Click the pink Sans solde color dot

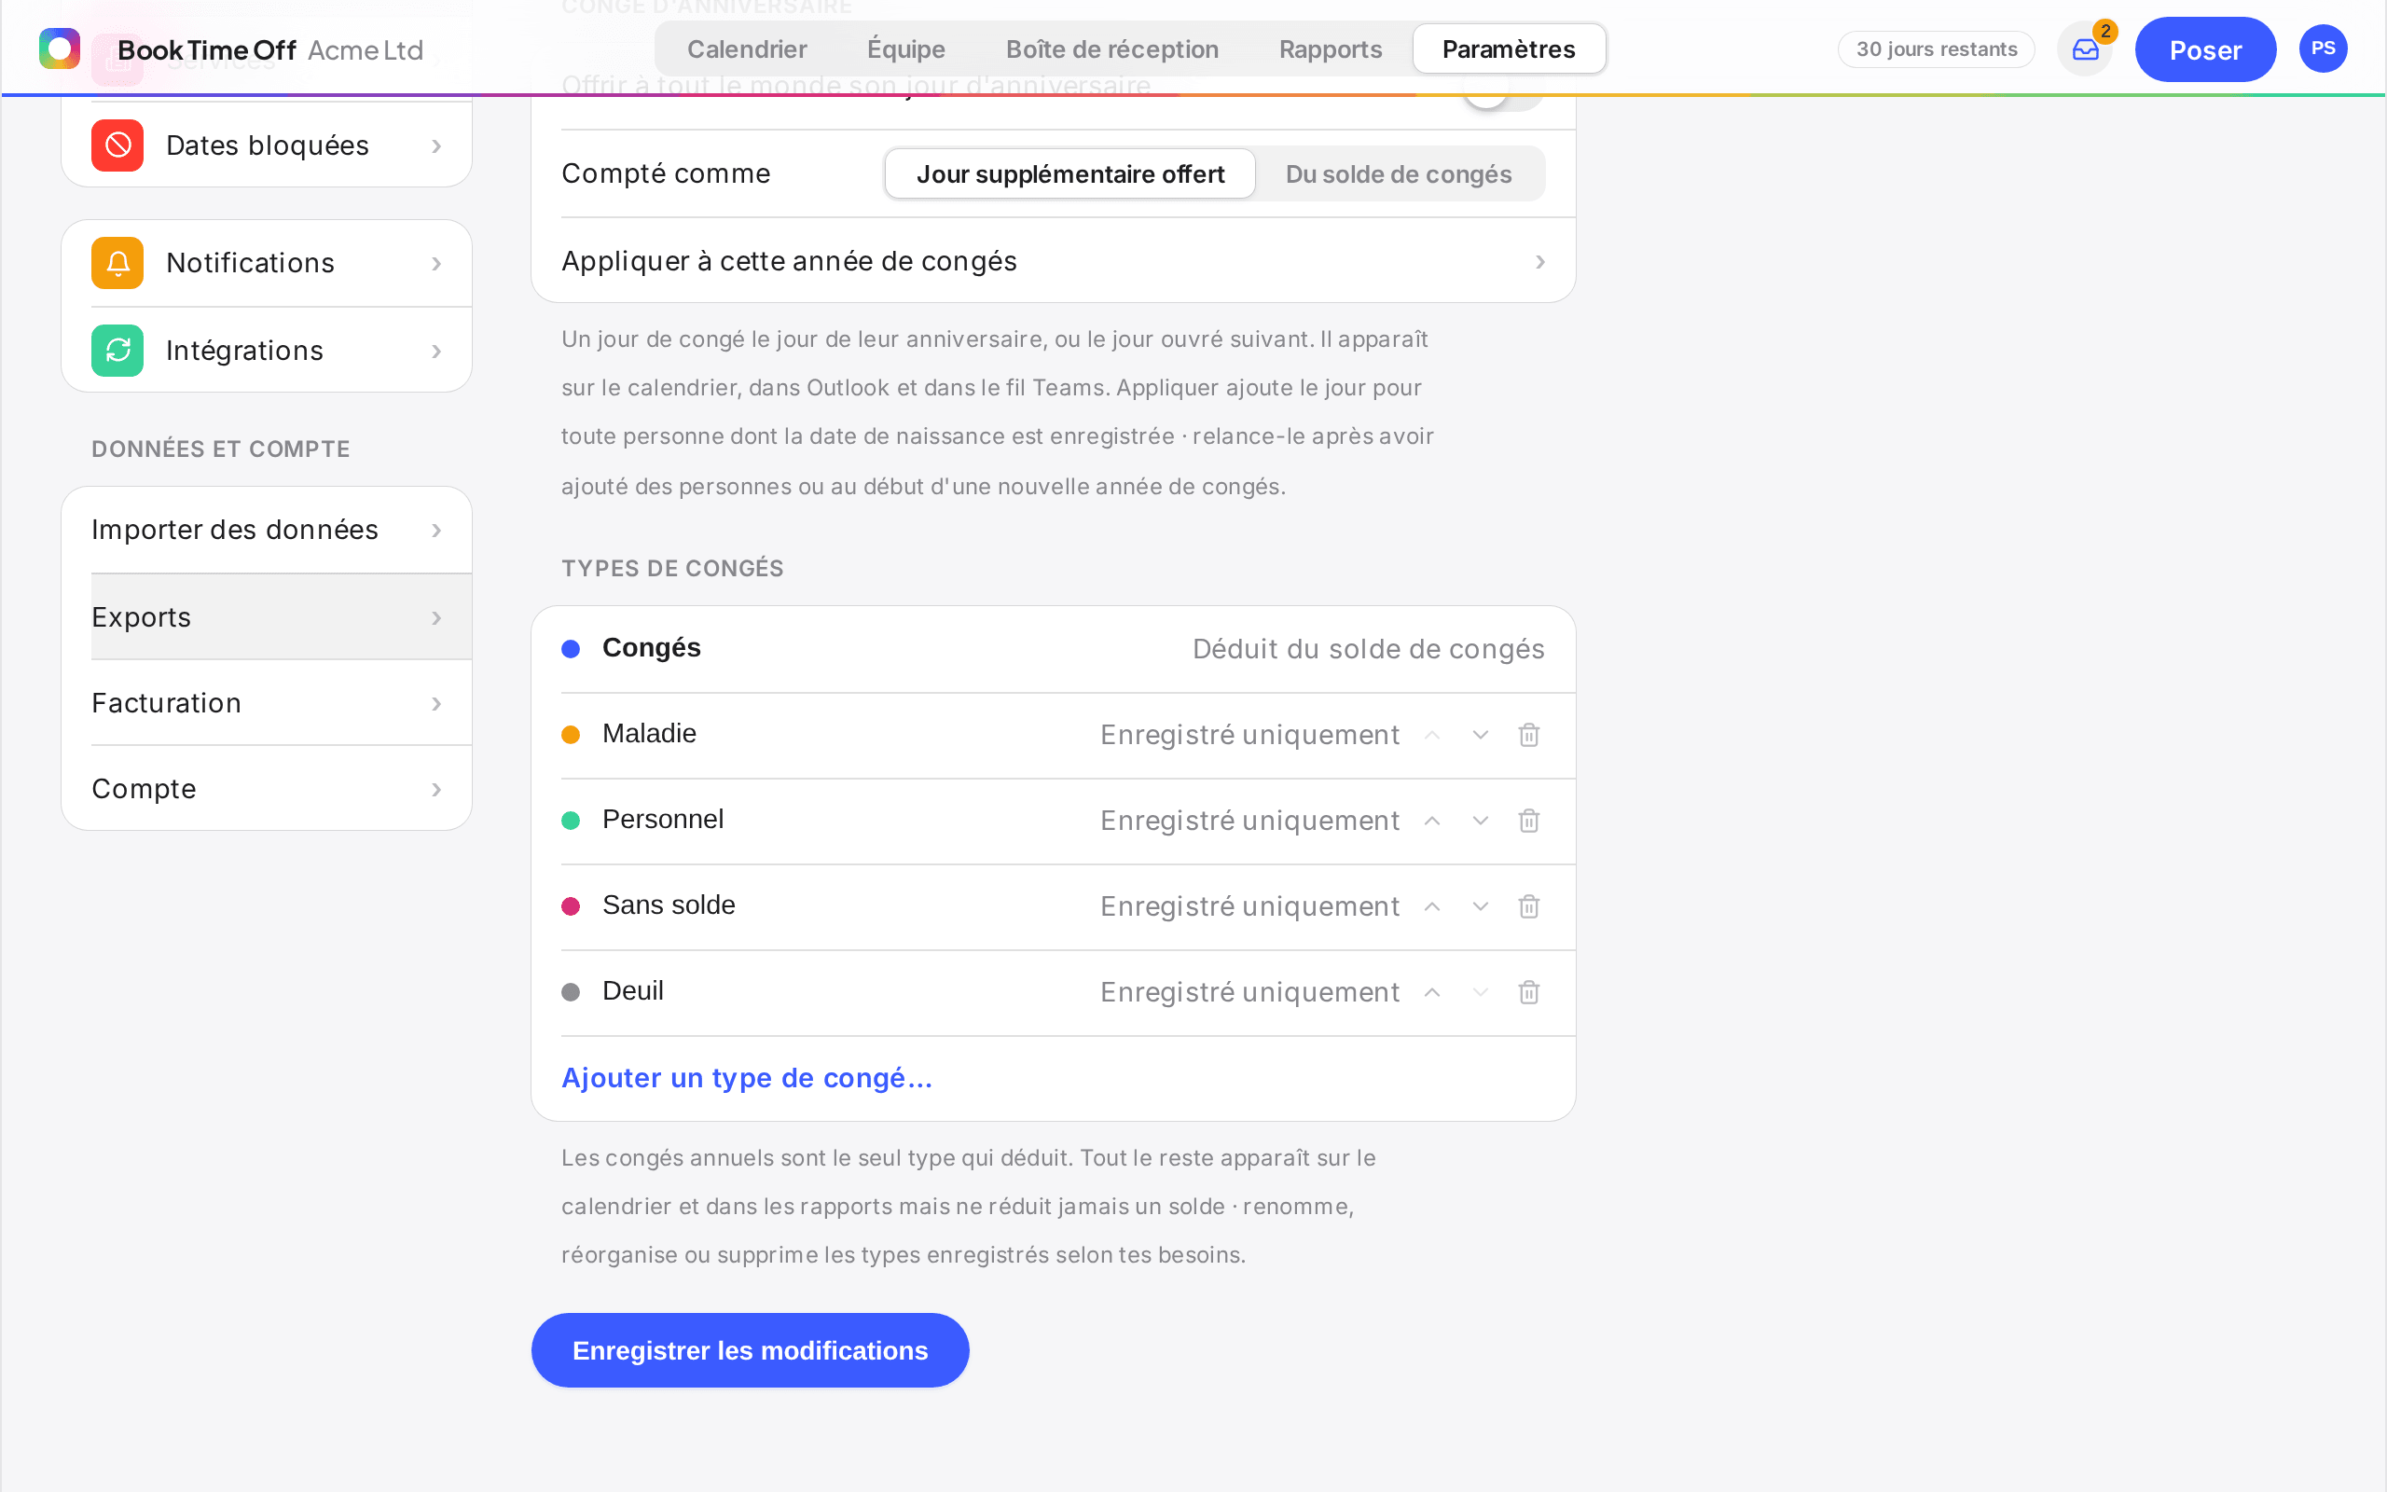pyautogui.click(x=570, y=905)
